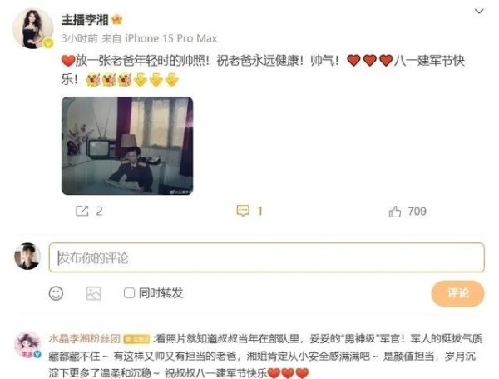Image resolution: width=499 pixels, height=379 pixels.
Task: Open 主播李湘 profile name link
Action: [85, 20]
